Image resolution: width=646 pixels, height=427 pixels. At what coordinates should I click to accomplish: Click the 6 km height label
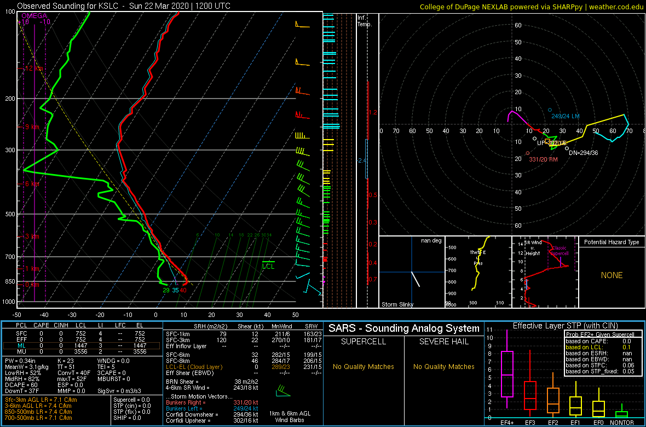tap(32, 184)
